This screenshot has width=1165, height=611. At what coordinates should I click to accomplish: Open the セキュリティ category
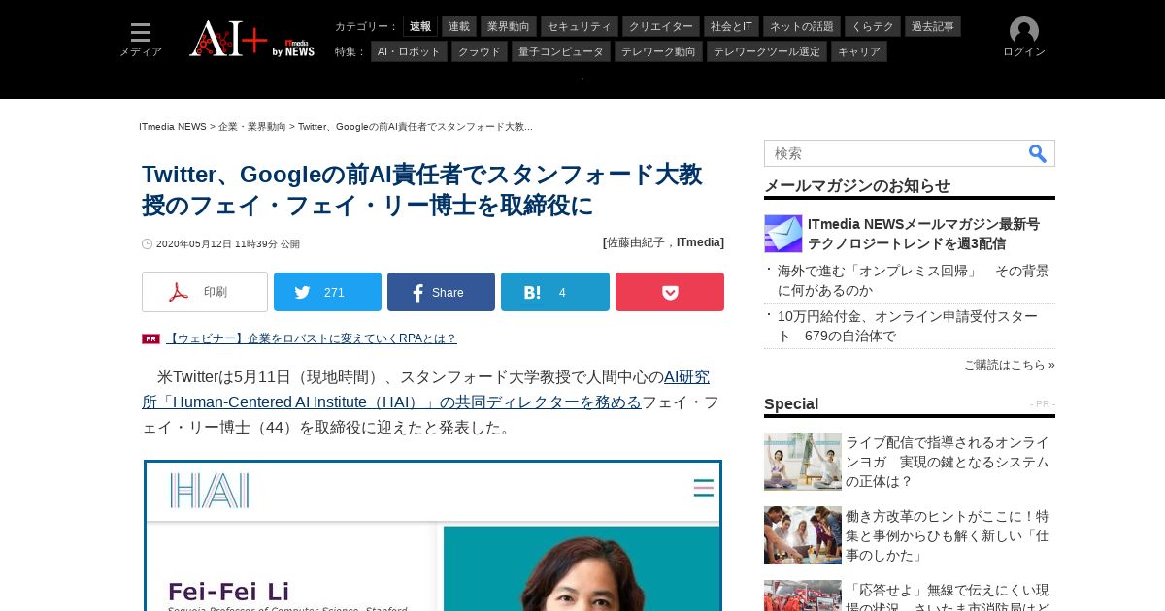[x=580, y=26]
